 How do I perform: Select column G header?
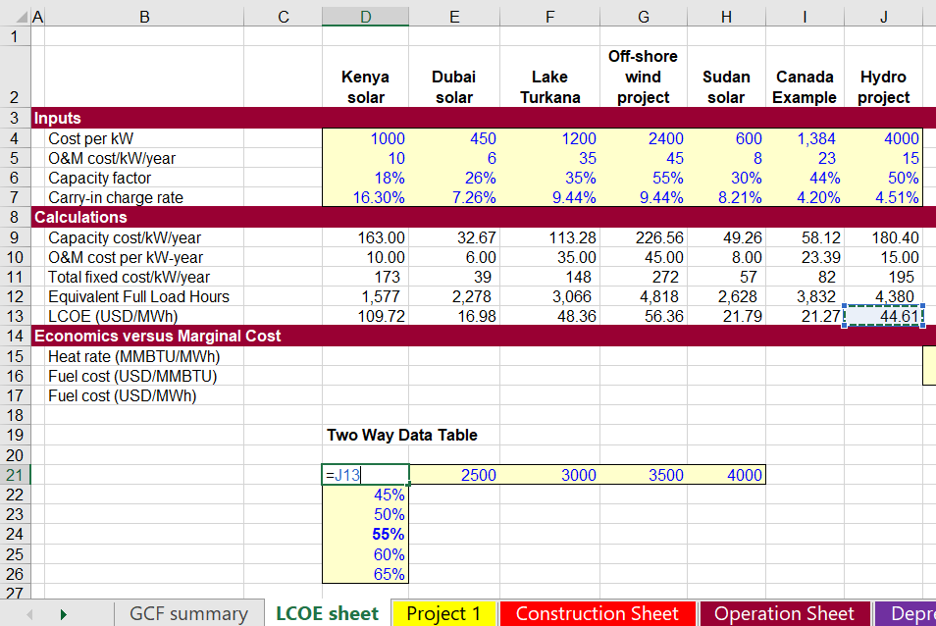[x=643, y=16]
